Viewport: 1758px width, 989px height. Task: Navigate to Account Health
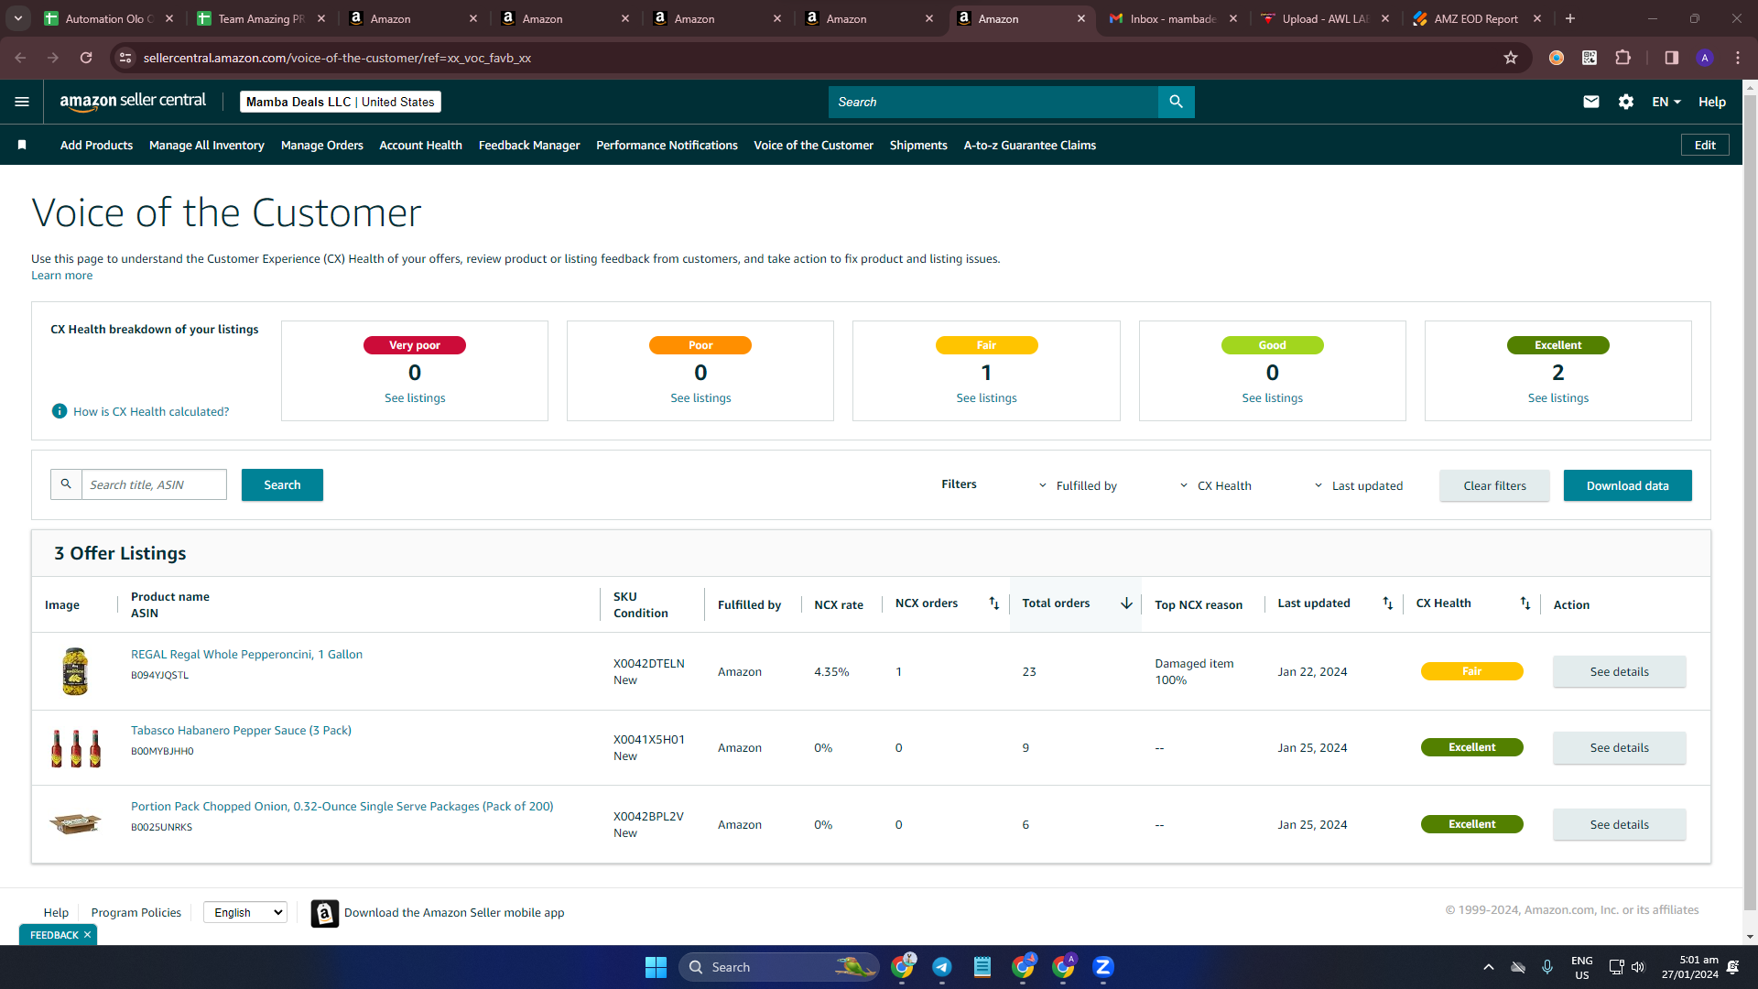[x=421, y=145]
